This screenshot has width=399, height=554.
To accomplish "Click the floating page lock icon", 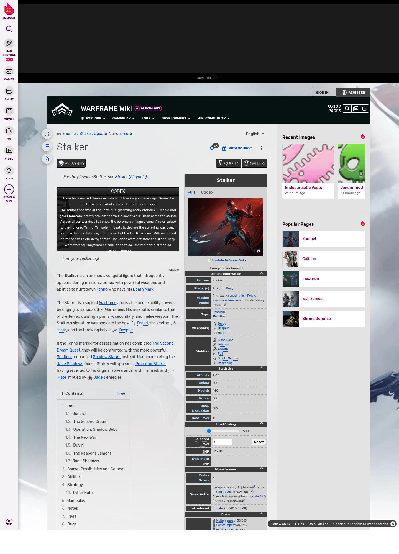I will pyautogui.click(x=47, y=159).
